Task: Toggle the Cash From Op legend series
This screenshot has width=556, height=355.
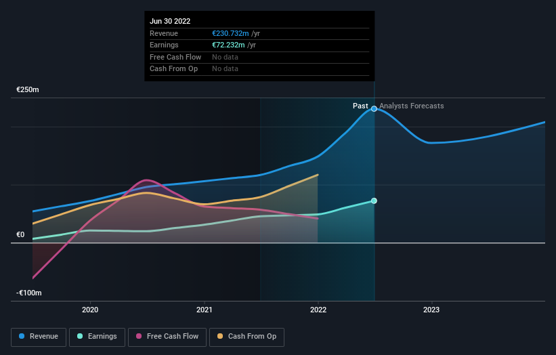Action: (247, 337)
